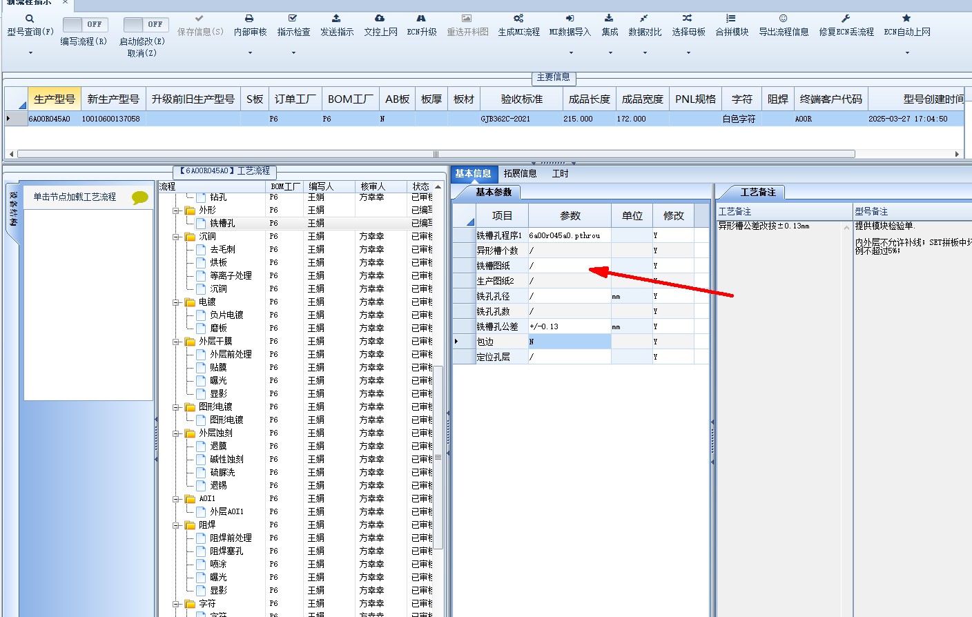Screen dimensions: 972x617
Task: Collapse the 阻焊 tree folder
Action: click(x=177, y=525)
